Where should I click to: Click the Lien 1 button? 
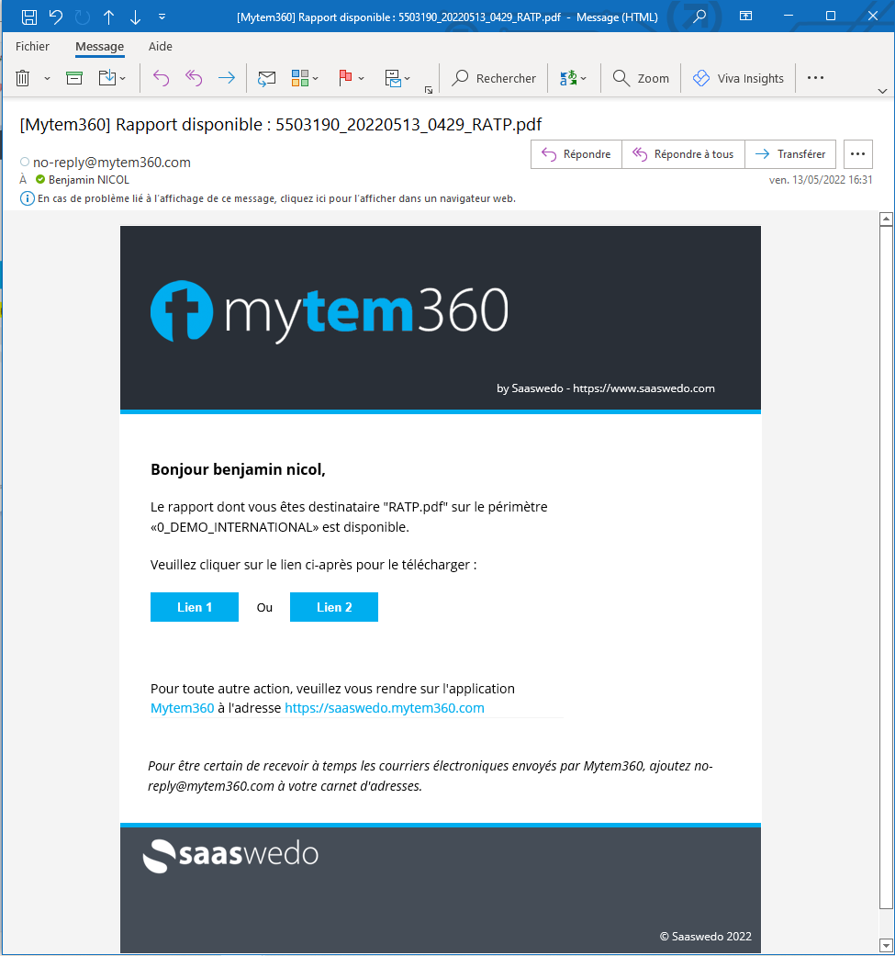[195, 607]
